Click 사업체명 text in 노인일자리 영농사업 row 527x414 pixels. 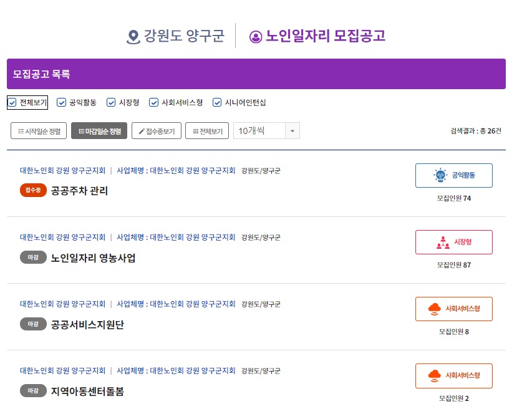[176, 238]
